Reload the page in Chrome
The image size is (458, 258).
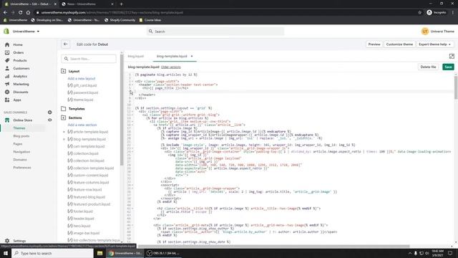coord(20,13)
